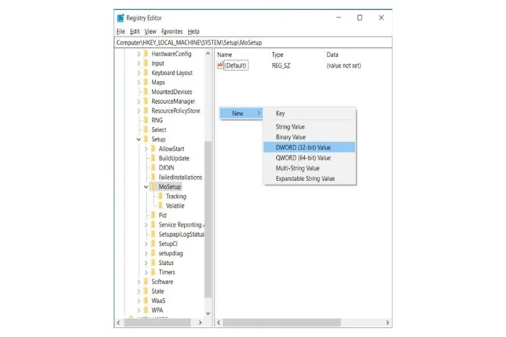Click the Tracking folder icon
The image size is (506, 337).
(x=160, y=196)
